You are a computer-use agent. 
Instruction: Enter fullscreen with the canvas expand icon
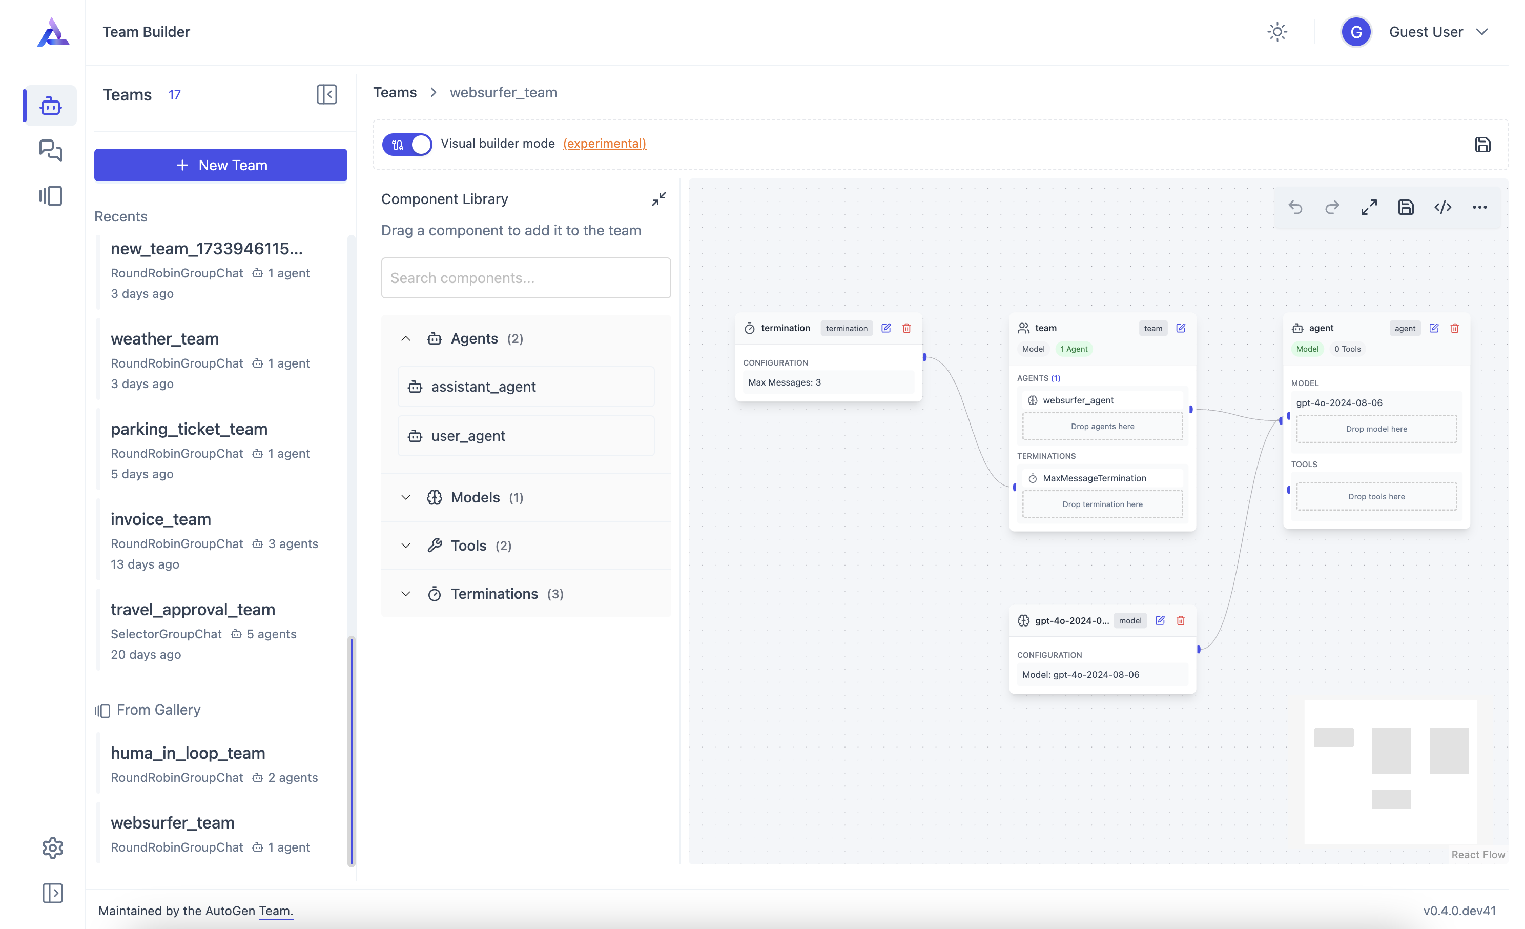(1369, 207)
